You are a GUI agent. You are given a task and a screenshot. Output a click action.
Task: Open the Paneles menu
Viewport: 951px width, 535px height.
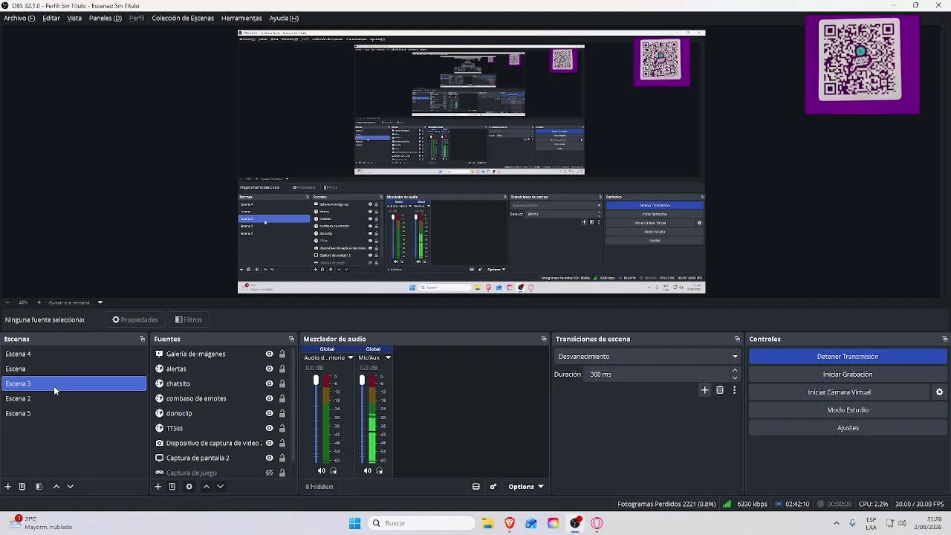(106, 18)
